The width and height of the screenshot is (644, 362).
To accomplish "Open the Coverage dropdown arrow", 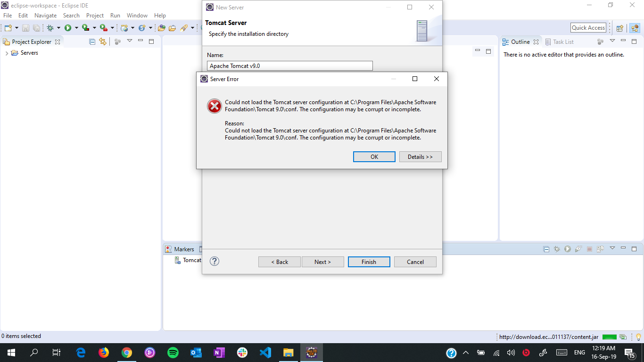I will coord(94,28).
